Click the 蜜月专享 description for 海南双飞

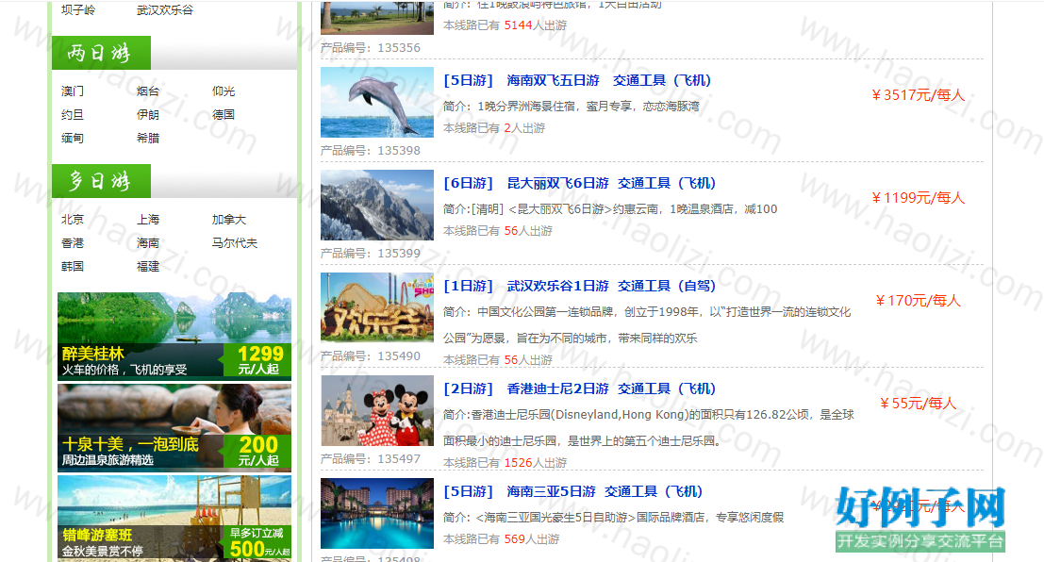(x=572, y=107)
